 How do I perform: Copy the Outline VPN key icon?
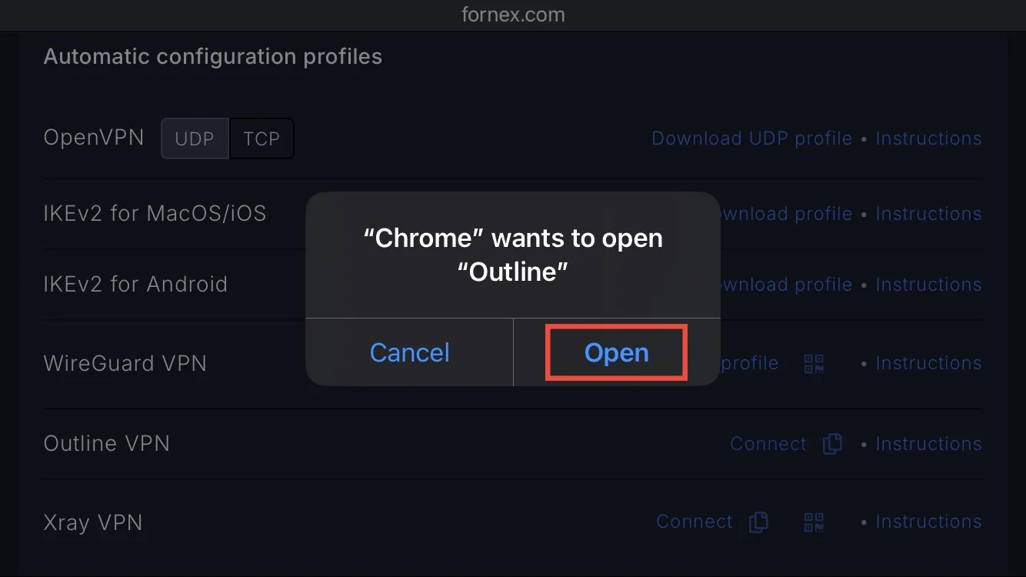coord(832,444)
